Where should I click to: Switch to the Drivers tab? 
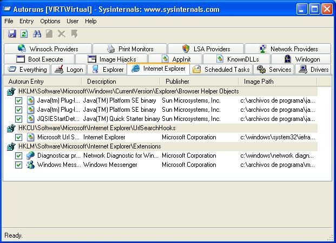313,69
